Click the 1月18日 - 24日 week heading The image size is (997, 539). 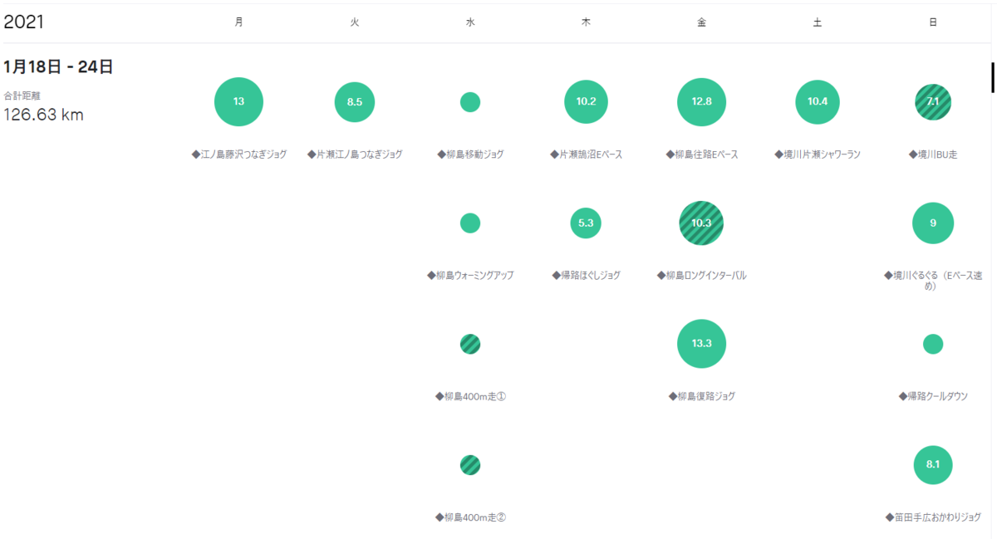click(58, 67)
